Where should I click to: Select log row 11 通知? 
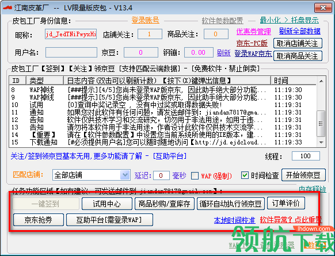[x=162, y=112]
